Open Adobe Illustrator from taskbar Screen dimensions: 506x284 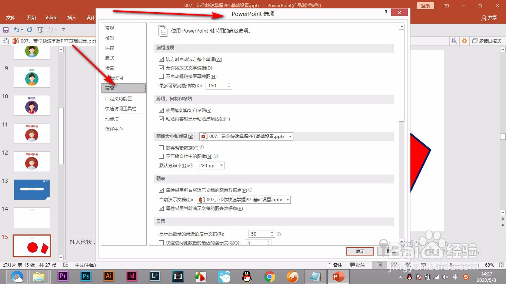coord(109,276)
